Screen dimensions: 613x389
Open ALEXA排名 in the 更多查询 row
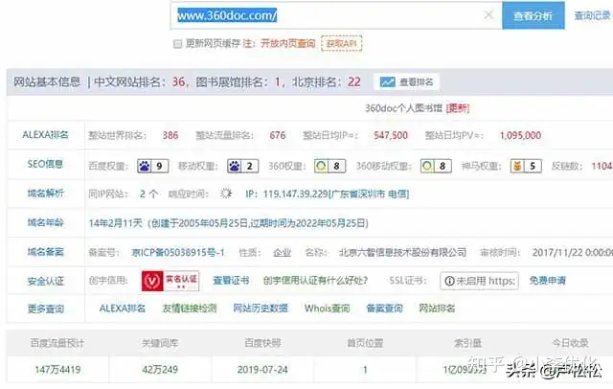123,309
